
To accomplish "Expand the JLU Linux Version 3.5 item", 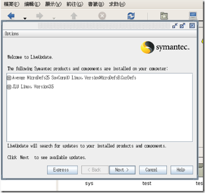I will point(9,87).
